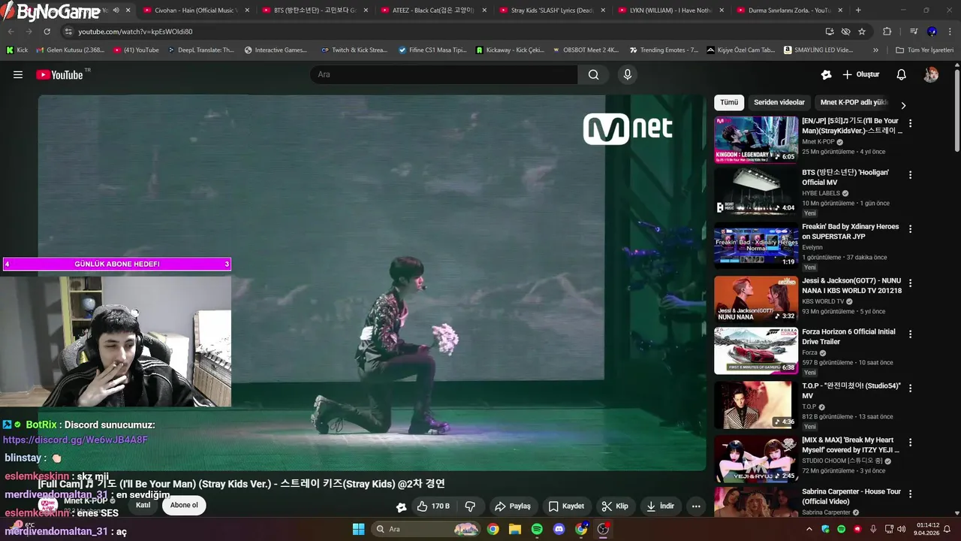Open BTS Hooligan Official MV thumbnail
Viewport: 961px width, 541px height.
756,191
